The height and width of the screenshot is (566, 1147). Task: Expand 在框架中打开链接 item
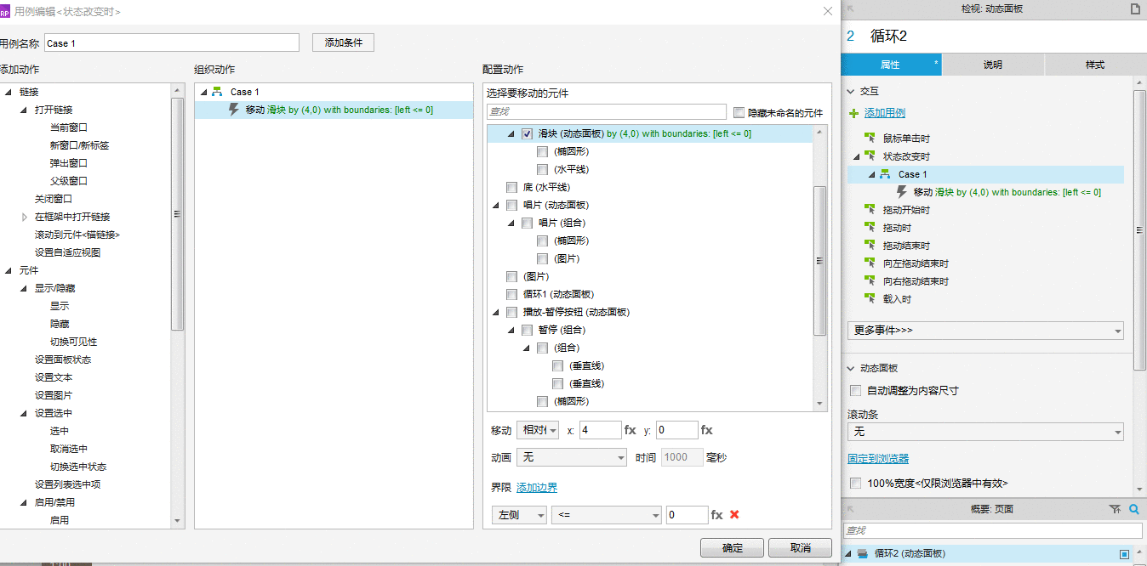[24, 217]
